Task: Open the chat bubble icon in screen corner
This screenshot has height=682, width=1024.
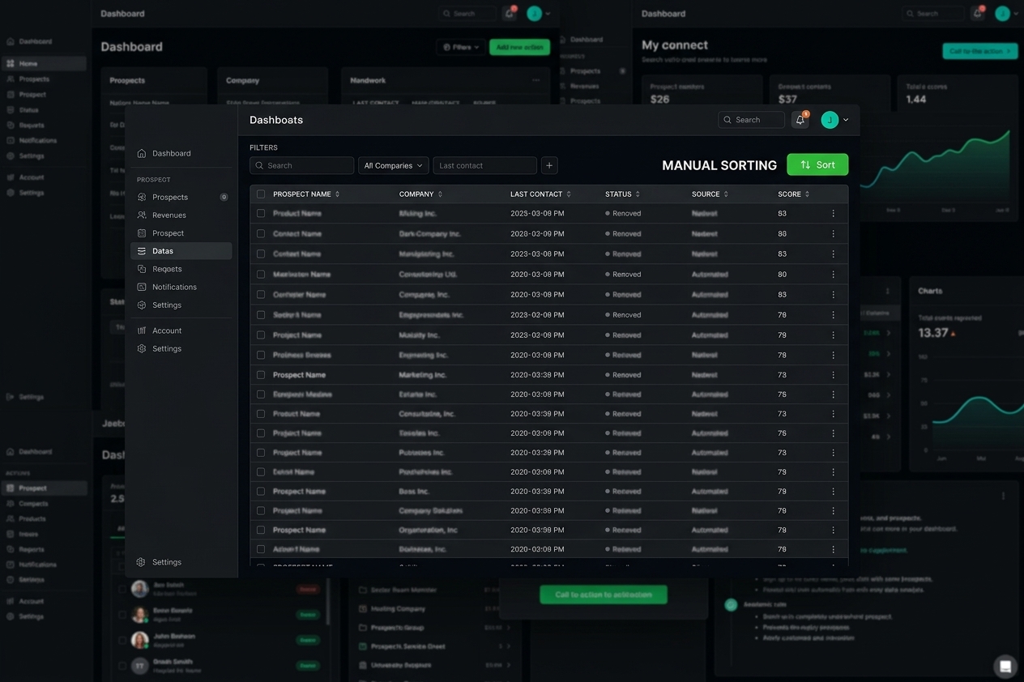Action: (1005, 666)
